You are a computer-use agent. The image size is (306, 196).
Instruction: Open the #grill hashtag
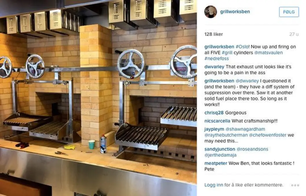pos(227,52)
